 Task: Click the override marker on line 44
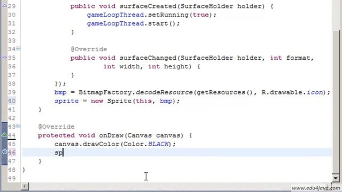coord(4,135)
